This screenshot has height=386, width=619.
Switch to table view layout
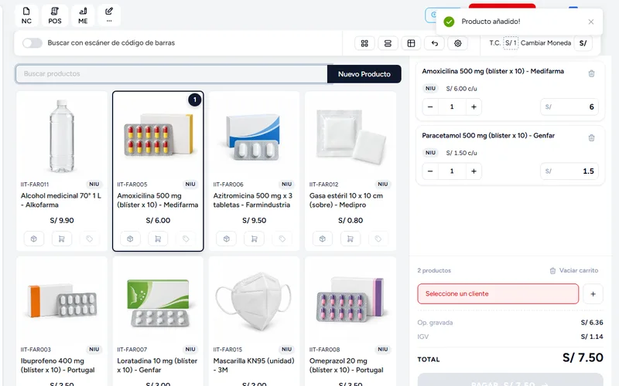pyautogui.click(x=411, y=43)
